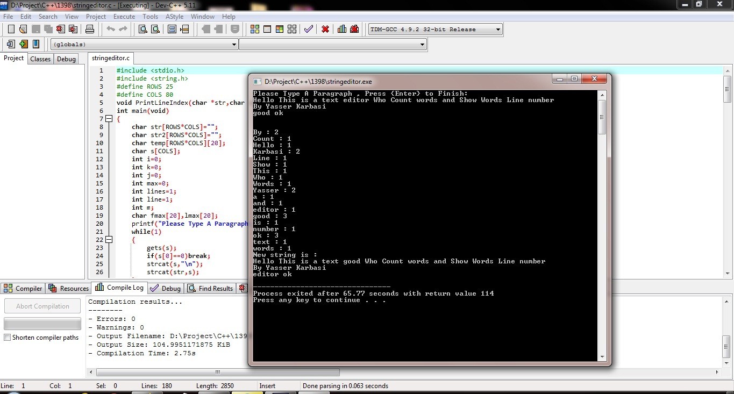
Task: Click the Save All toolbar icon
Action: [x=48, y=29]
